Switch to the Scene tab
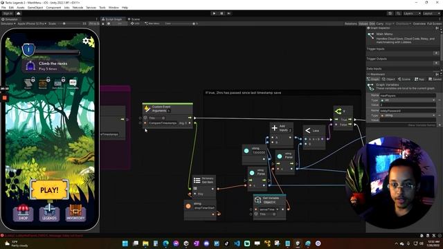This screenshot has width=443, height=249. pyautogui.click(x=134, y=19)
